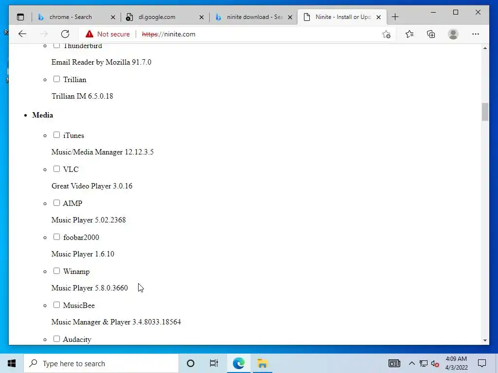Check the Trillian checkbox

click(56, 79)
